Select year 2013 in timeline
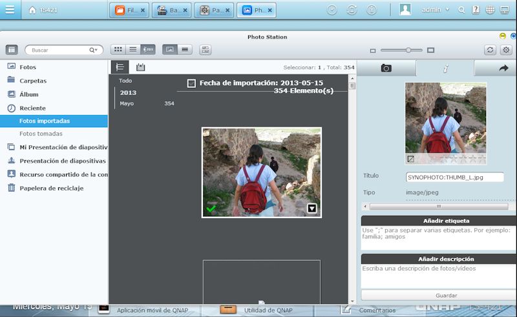This screenshot has height=317, width=517. [128, 92]
